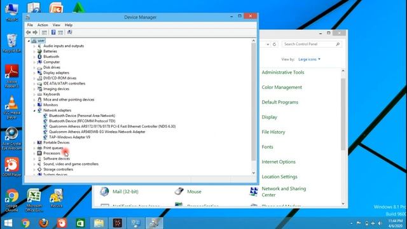Screen dimensions: 407x229
Task: Select Qualcomm Atheros AR9485WB-EG Wireless Network Adapter
Action: pos(97,132)
